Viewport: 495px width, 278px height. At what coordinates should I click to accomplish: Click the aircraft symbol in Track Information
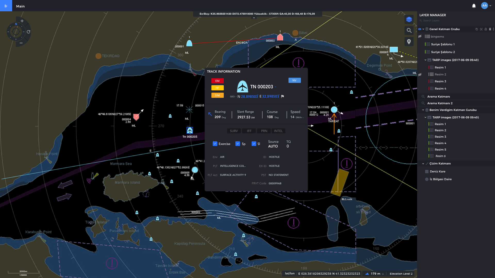point(242,87)
